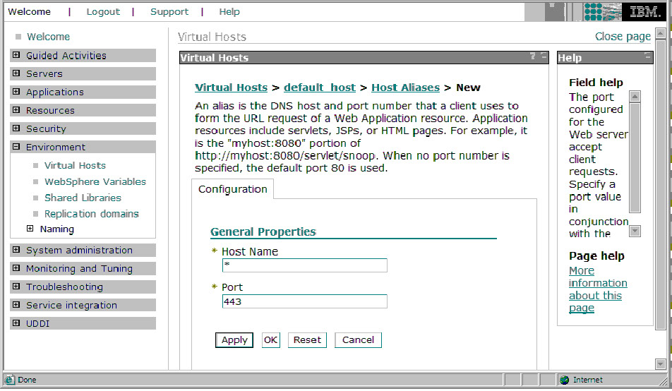Click the Internet zone globe icon in status bar
The image size is (672, 391).
point(565,380)
